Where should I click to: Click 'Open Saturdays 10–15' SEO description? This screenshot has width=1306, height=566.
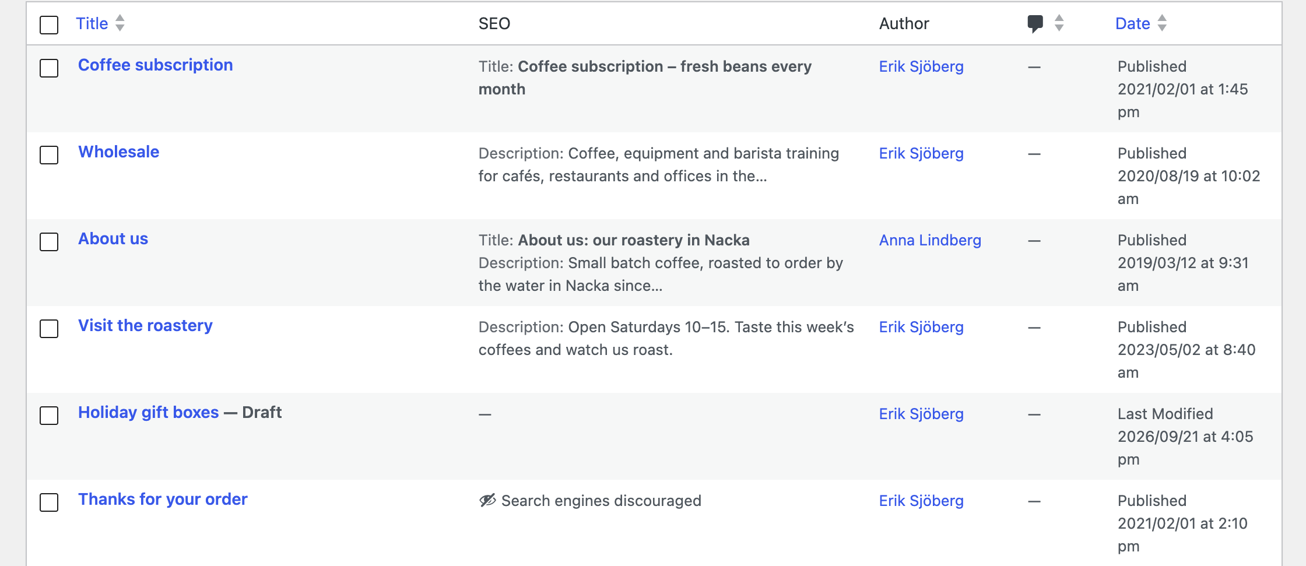coord(666,338)
